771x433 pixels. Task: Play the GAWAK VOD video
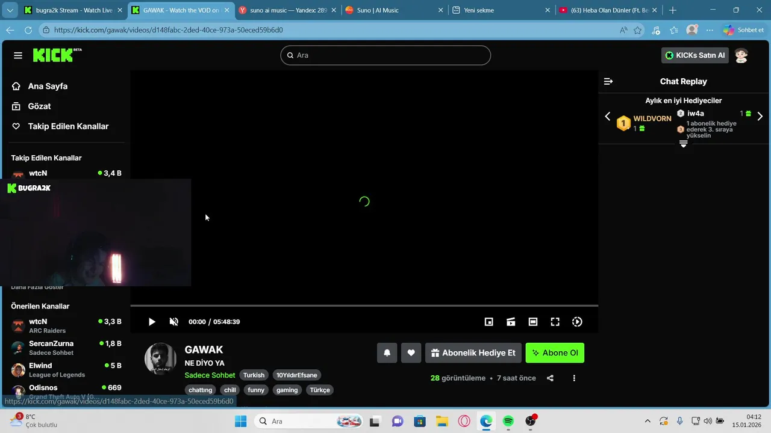[152, 322]
